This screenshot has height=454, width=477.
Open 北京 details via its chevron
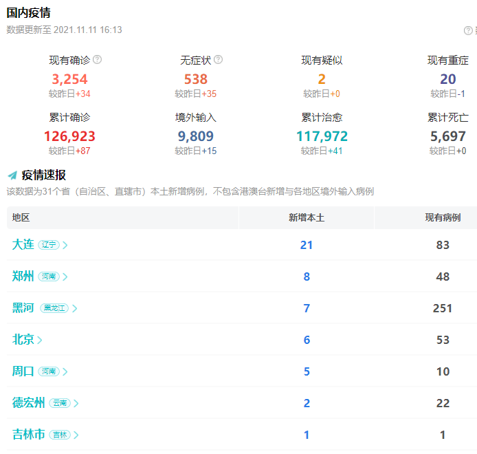pyautogui.click(x=40, y=340)
